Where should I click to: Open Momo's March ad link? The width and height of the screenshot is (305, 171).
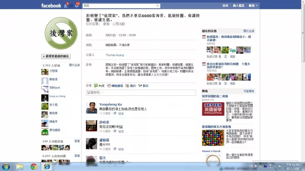211,151
